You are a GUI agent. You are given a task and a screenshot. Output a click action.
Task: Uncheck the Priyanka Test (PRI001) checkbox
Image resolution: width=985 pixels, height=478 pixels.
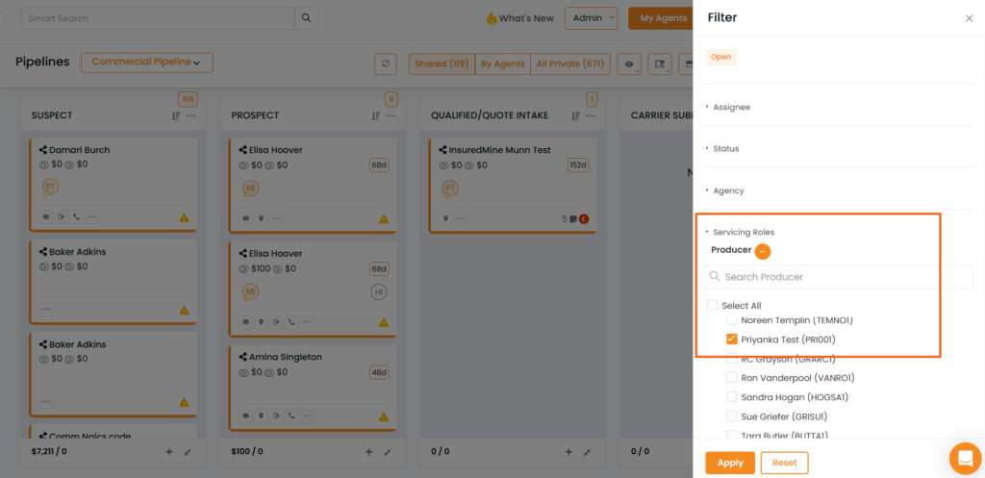point(732,340)
